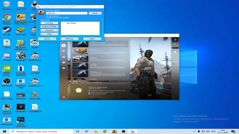Open the Recycle Bin desktop icon
The height and width of the screenshot is (134, 239).
tap(7, 5)
